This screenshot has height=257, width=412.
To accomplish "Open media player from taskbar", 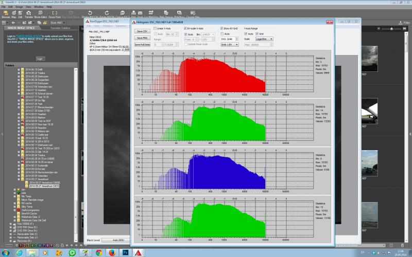I will 46,253.
